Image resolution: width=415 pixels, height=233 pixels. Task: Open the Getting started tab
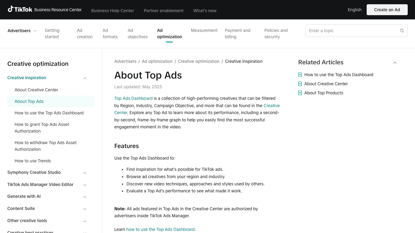tap(52, 33)
